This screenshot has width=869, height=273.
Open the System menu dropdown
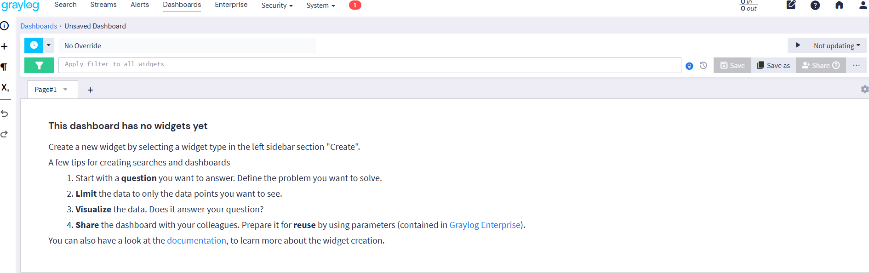[320, 6]
